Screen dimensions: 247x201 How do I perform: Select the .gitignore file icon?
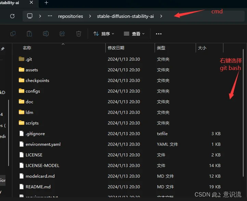point(22,133)
